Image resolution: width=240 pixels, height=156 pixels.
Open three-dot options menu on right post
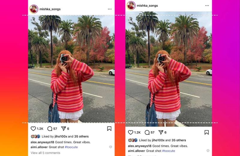(207, 6)
